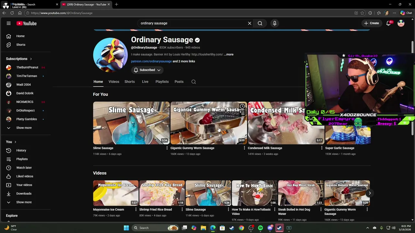Viewport: 415px width, 233px height.
Task: Open the YouTube hamburger guide menu
Action: [x=9, y=23]
